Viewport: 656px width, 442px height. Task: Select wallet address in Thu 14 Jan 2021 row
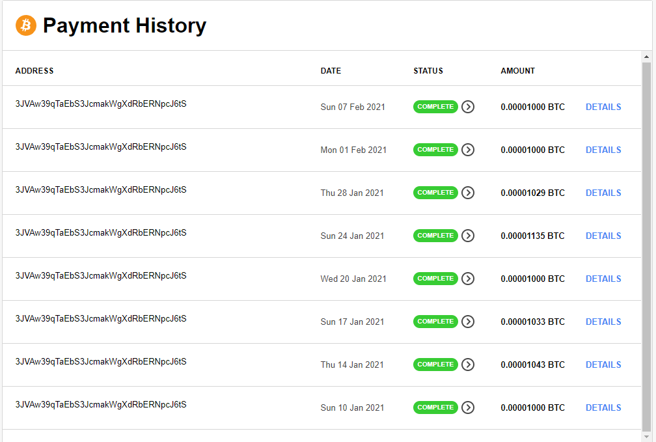click(x=101, y=362)
